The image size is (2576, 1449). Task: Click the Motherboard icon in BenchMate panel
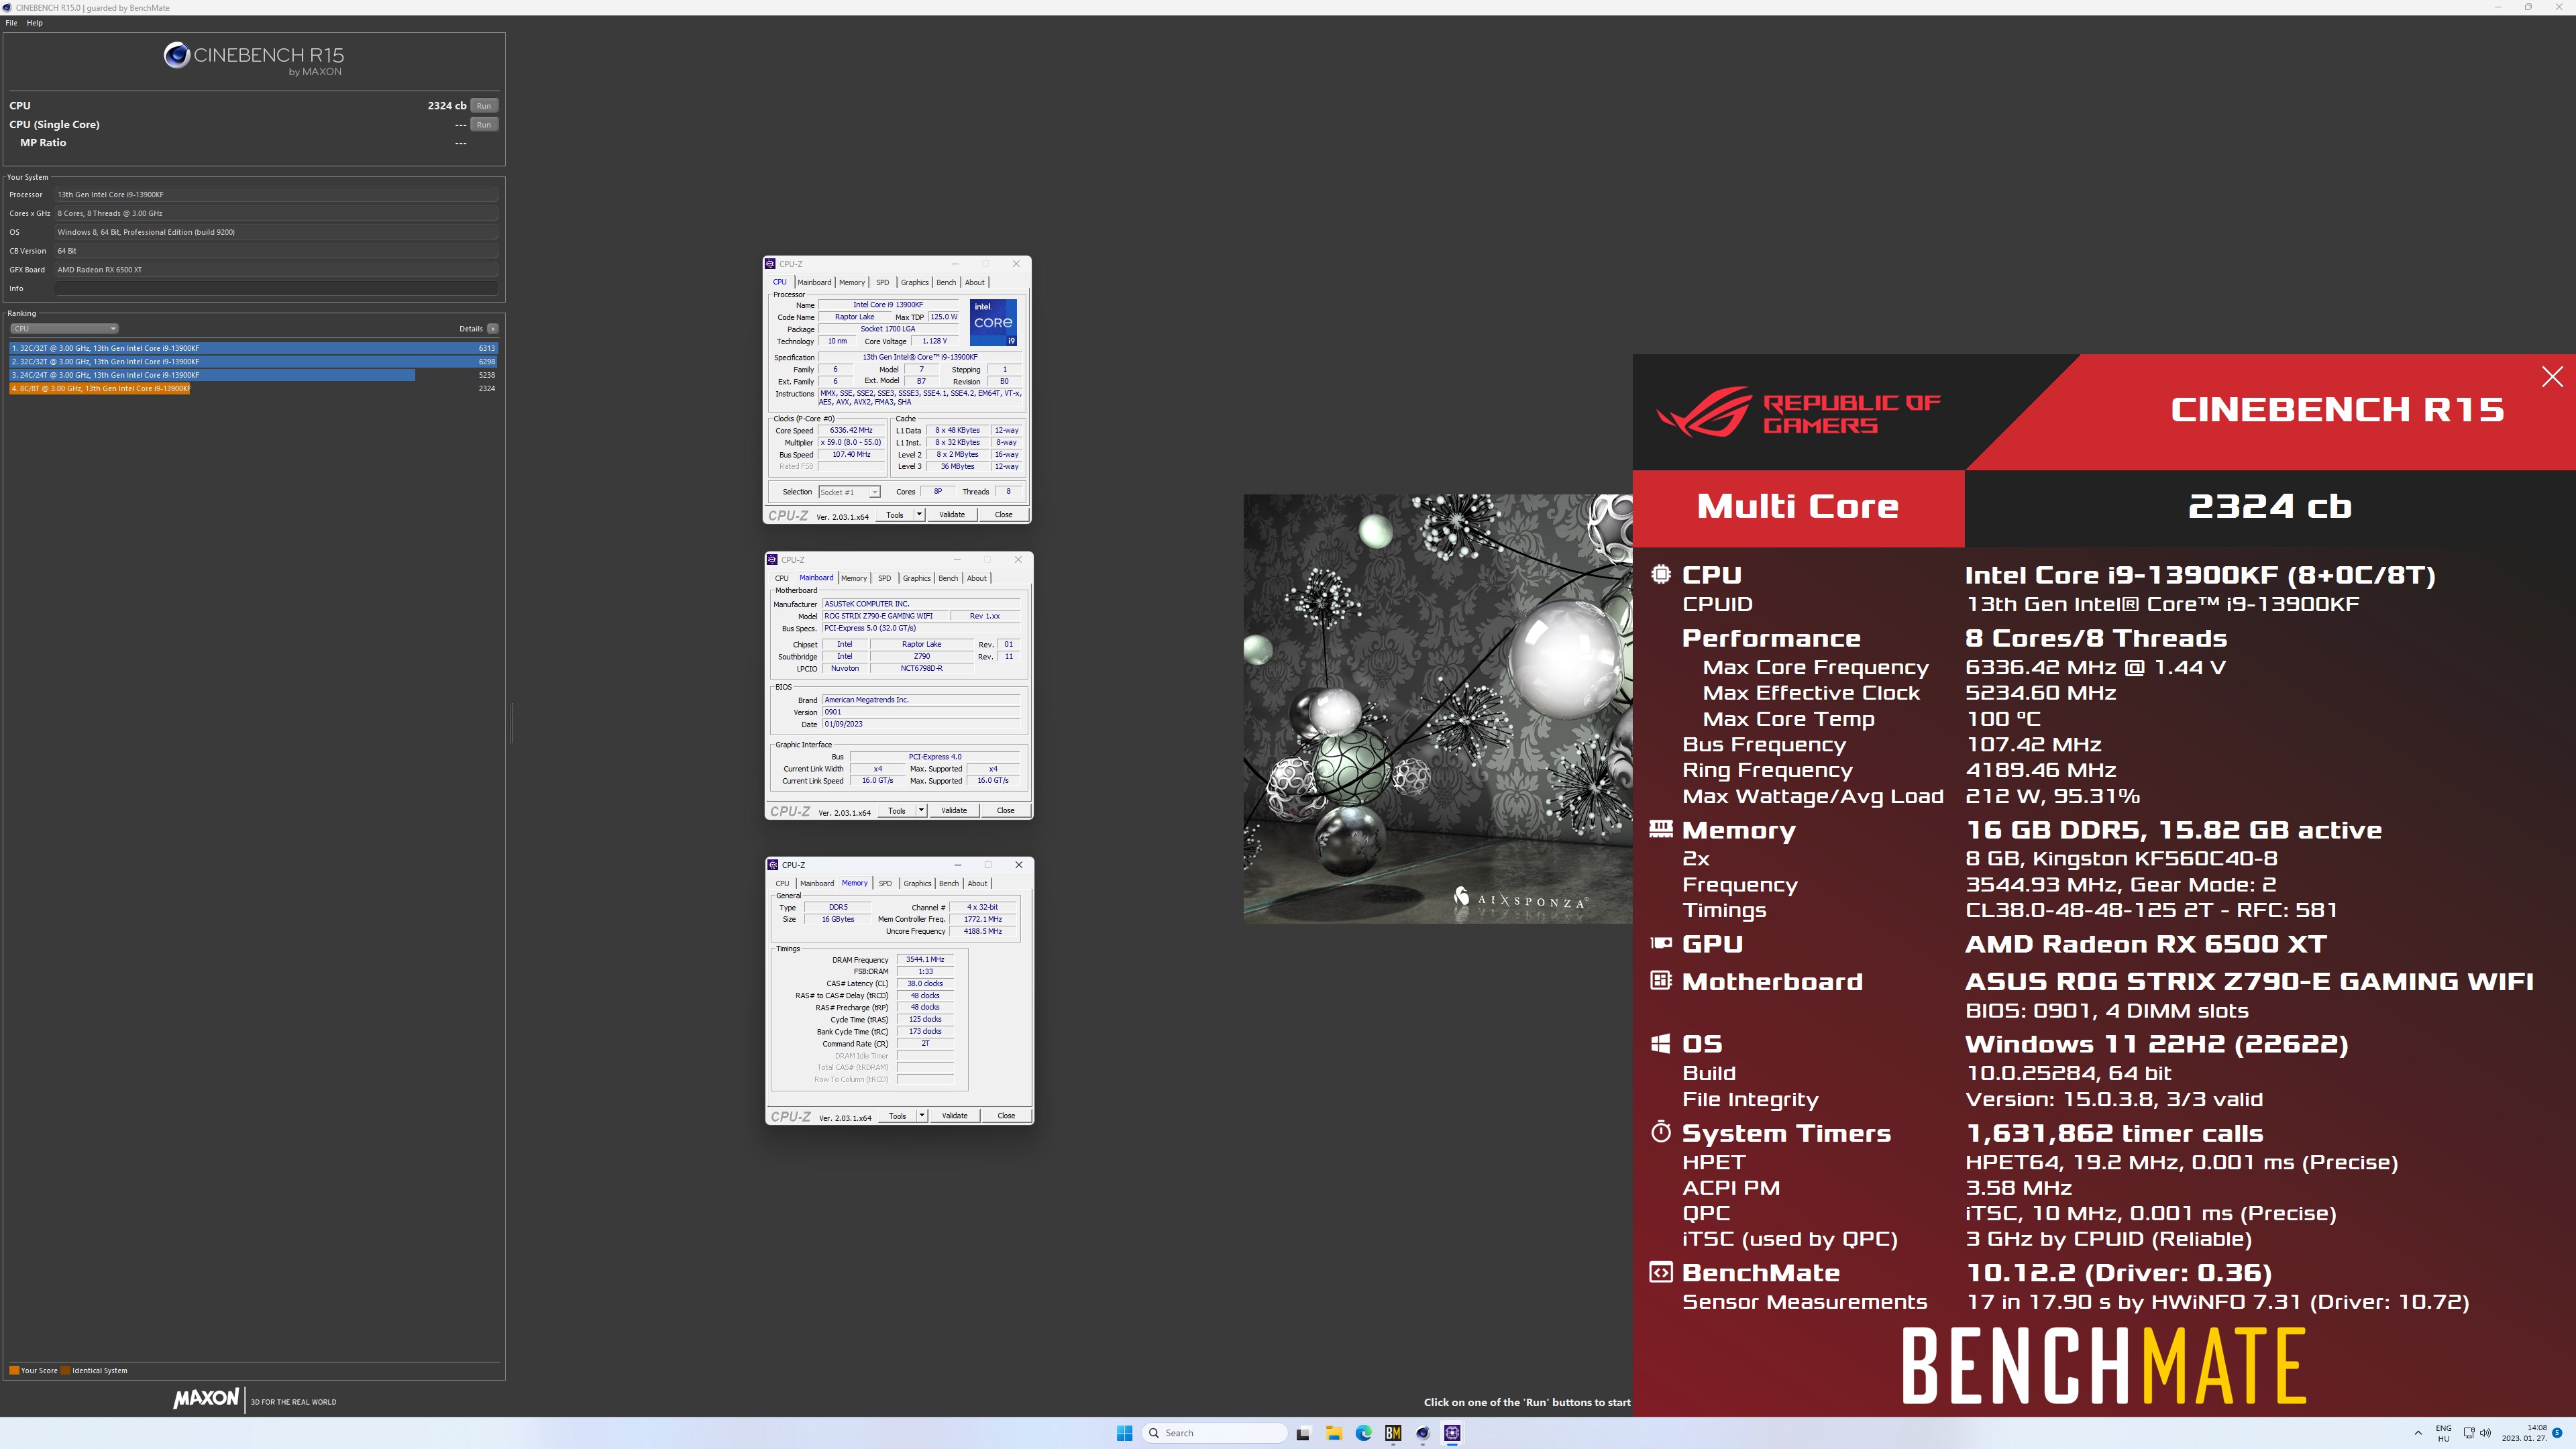[1661, 980]
